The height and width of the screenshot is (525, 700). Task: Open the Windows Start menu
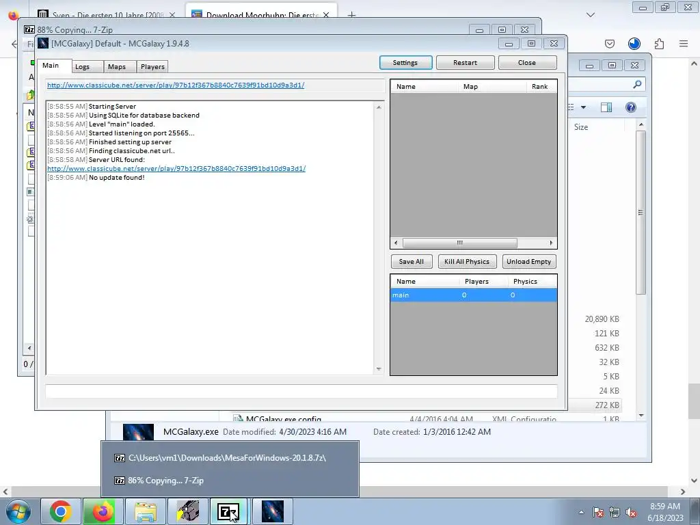(17, 511)
